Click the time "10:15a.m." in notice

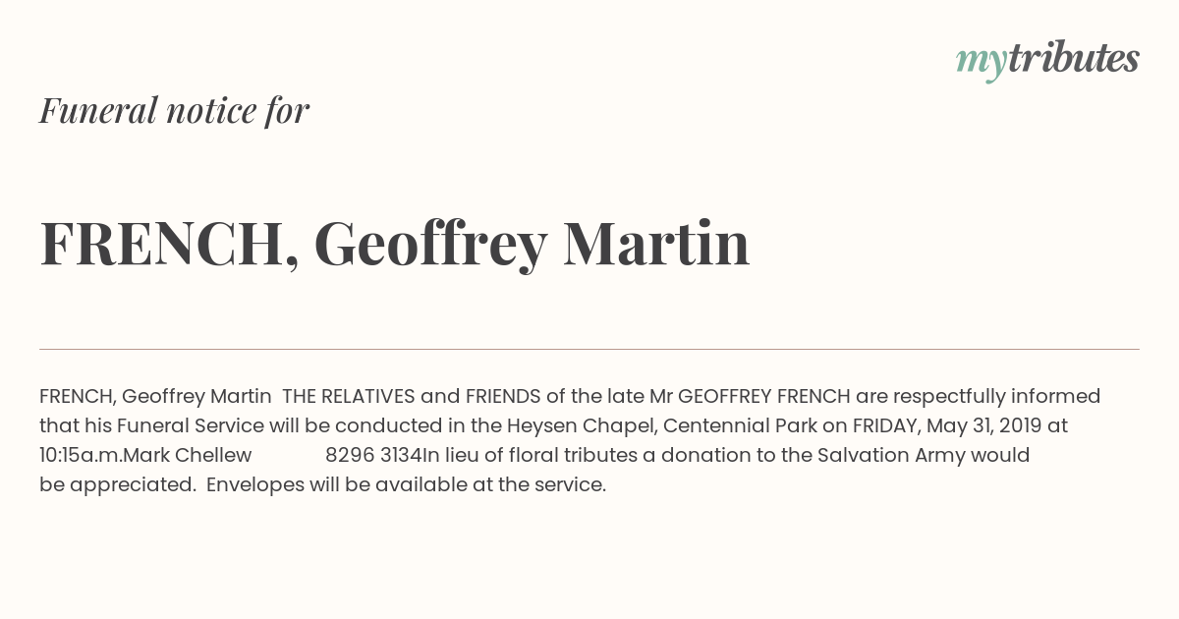(82, 455)
